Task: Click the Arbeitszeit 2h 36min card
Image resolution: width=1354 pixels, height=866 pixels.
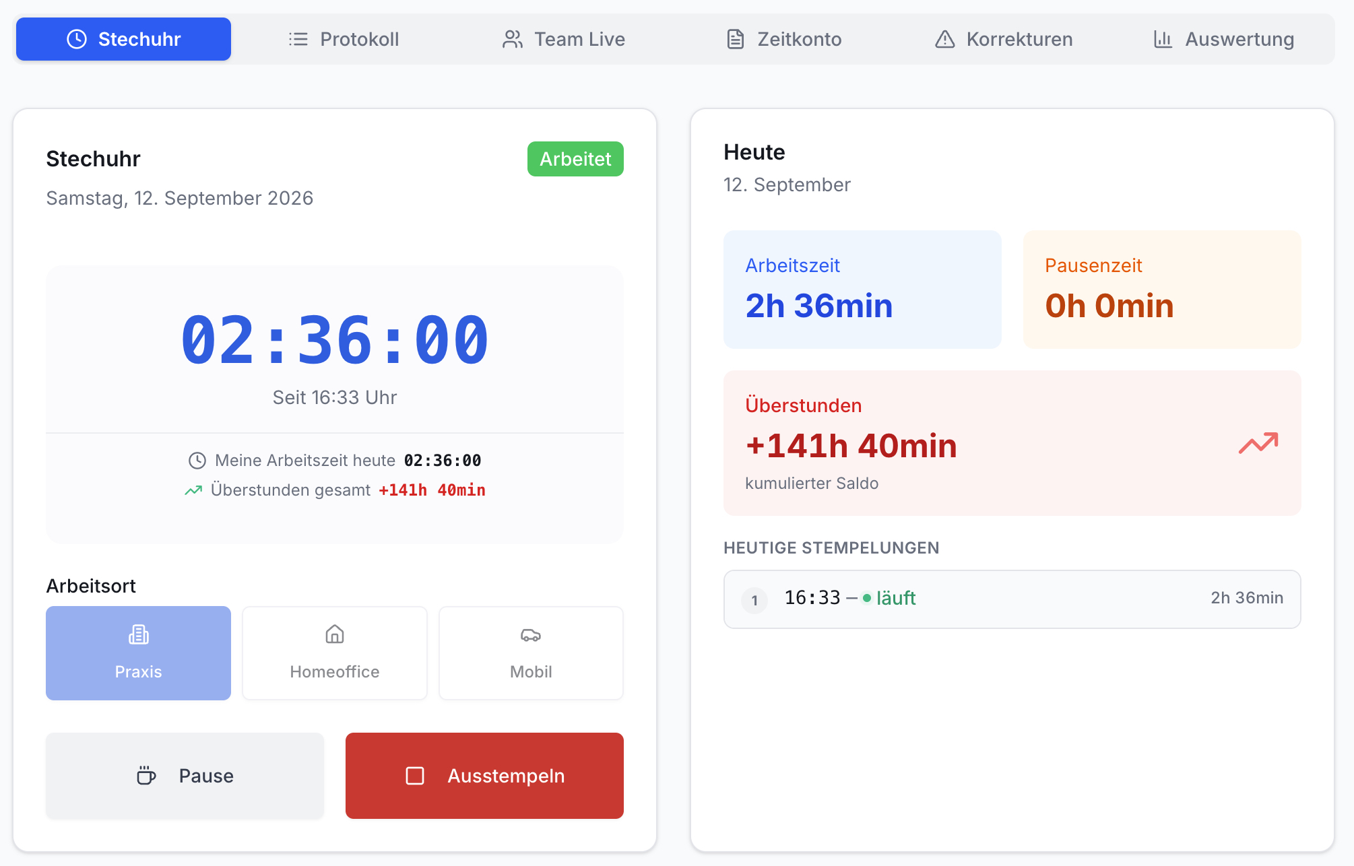Action: (862, 290)
